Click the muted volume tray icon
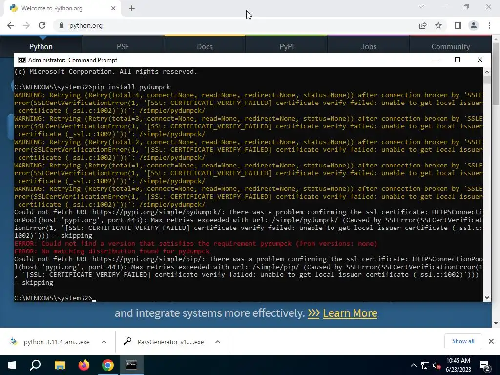Image resolution: width=500 pixels, height=375 pixels. tap(437, 365)
